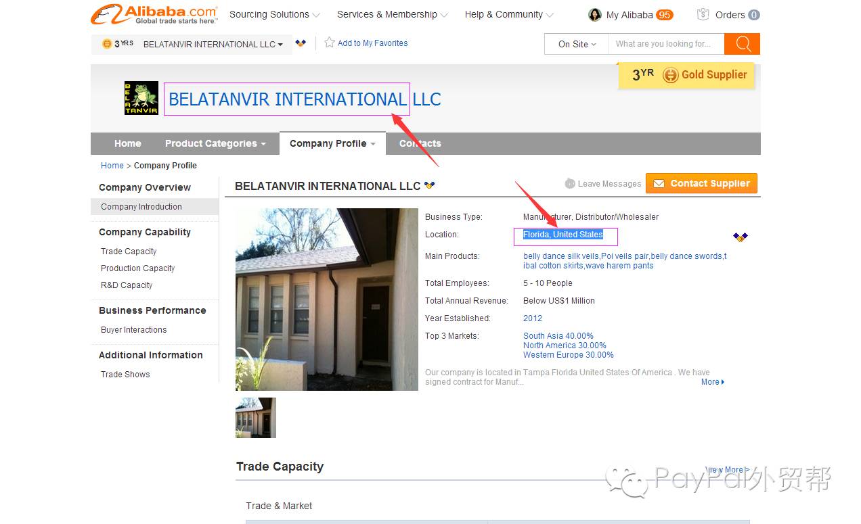Click the orange search magnifier icon
The height and width of the screenshot is (524, 861).
pyautogui.click(x=743, y=44)
